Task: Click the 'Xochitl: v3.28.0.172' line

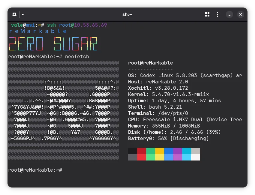Action: tap(158, 88)
